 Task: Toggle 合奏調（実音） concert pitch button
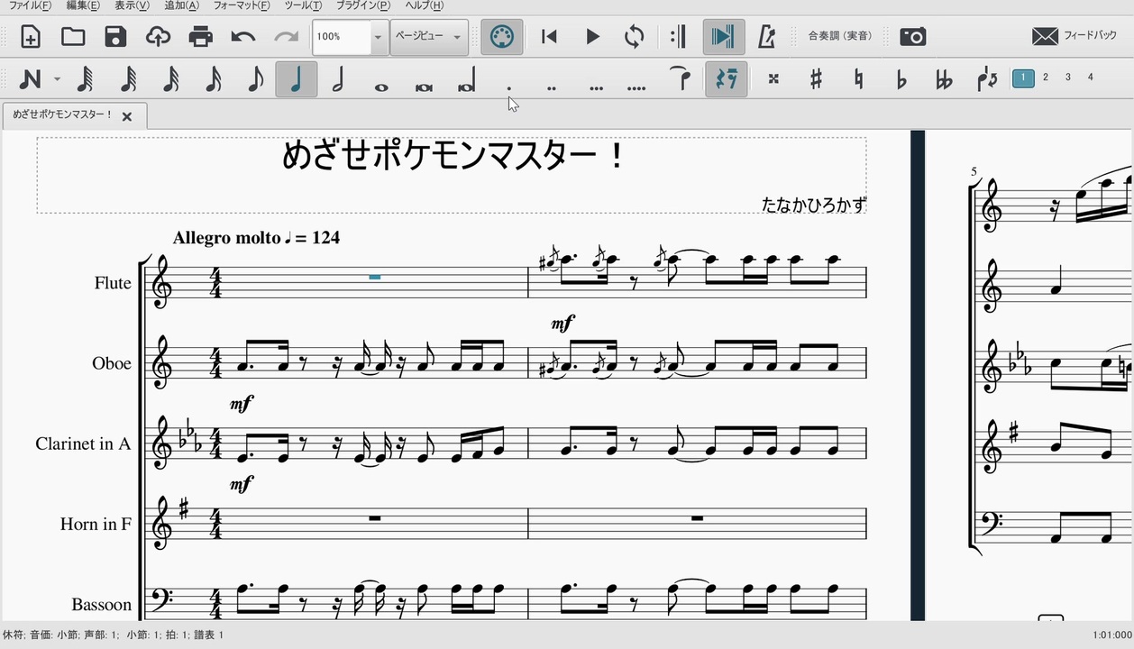(x=840, y=37)
